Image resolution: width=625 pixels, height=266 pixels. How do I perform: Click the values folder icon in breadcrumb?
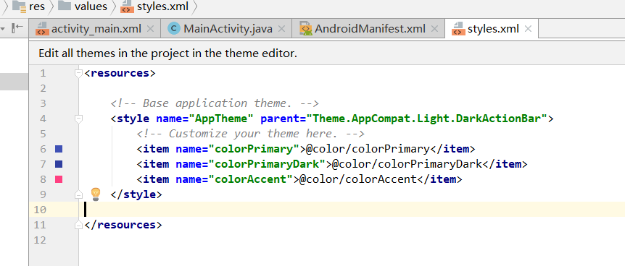click(x=65, y=6)
